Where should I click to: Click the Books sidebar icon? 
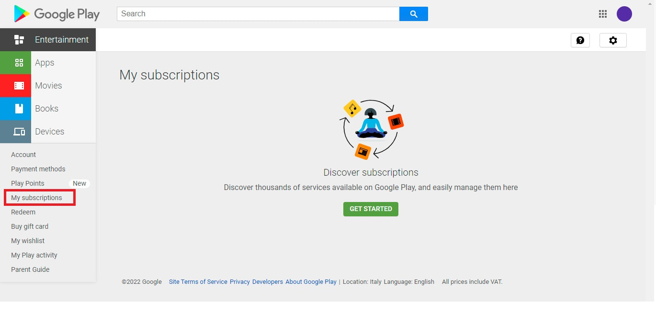point(19,109)
